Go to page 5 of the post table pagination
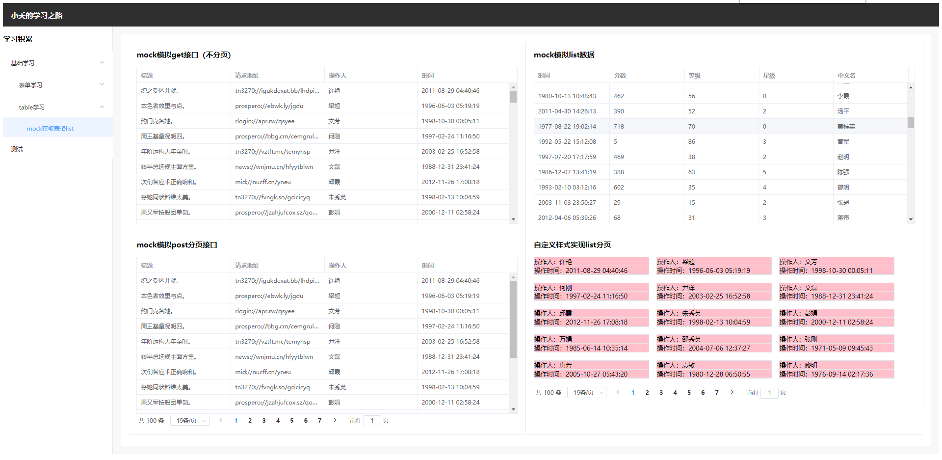This screenshot has width=942, height=460. (292, 420)
